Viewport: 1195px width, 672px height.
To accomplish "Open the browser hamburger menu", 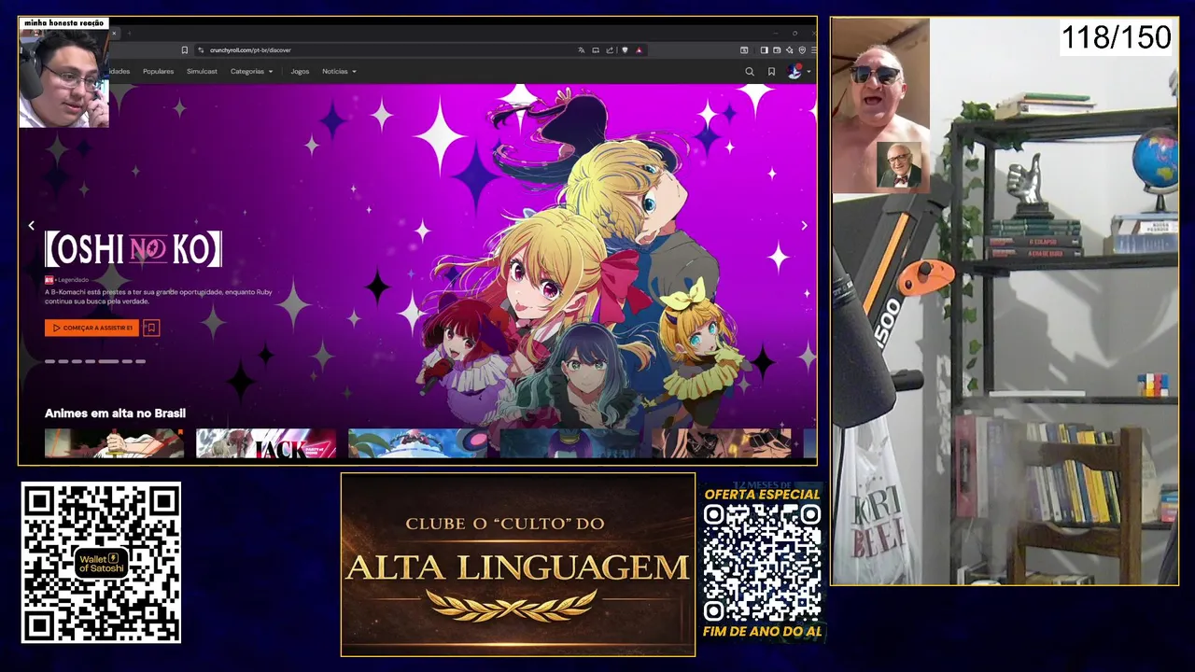I will [813, 50].
